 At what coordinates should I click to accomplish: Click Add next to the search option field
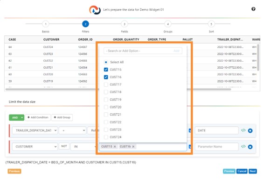pos(176,51)
